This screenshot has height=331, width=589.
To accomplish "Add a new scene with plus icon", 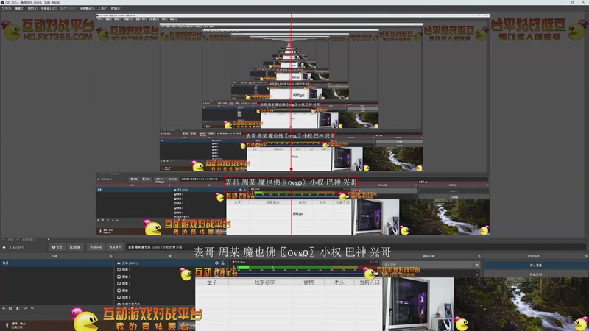I will click(x=4, y=308).
